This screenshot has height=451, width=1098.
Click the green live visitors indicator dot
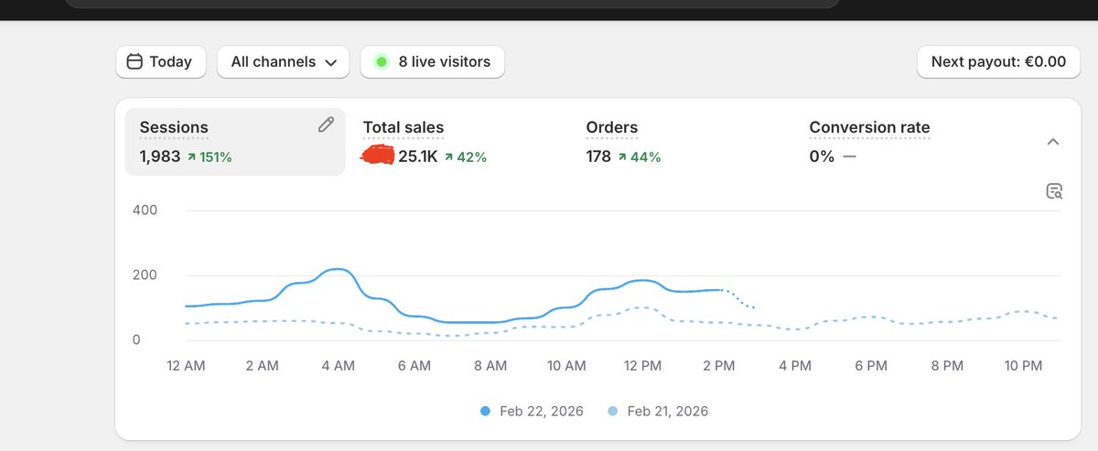point(381,62)
